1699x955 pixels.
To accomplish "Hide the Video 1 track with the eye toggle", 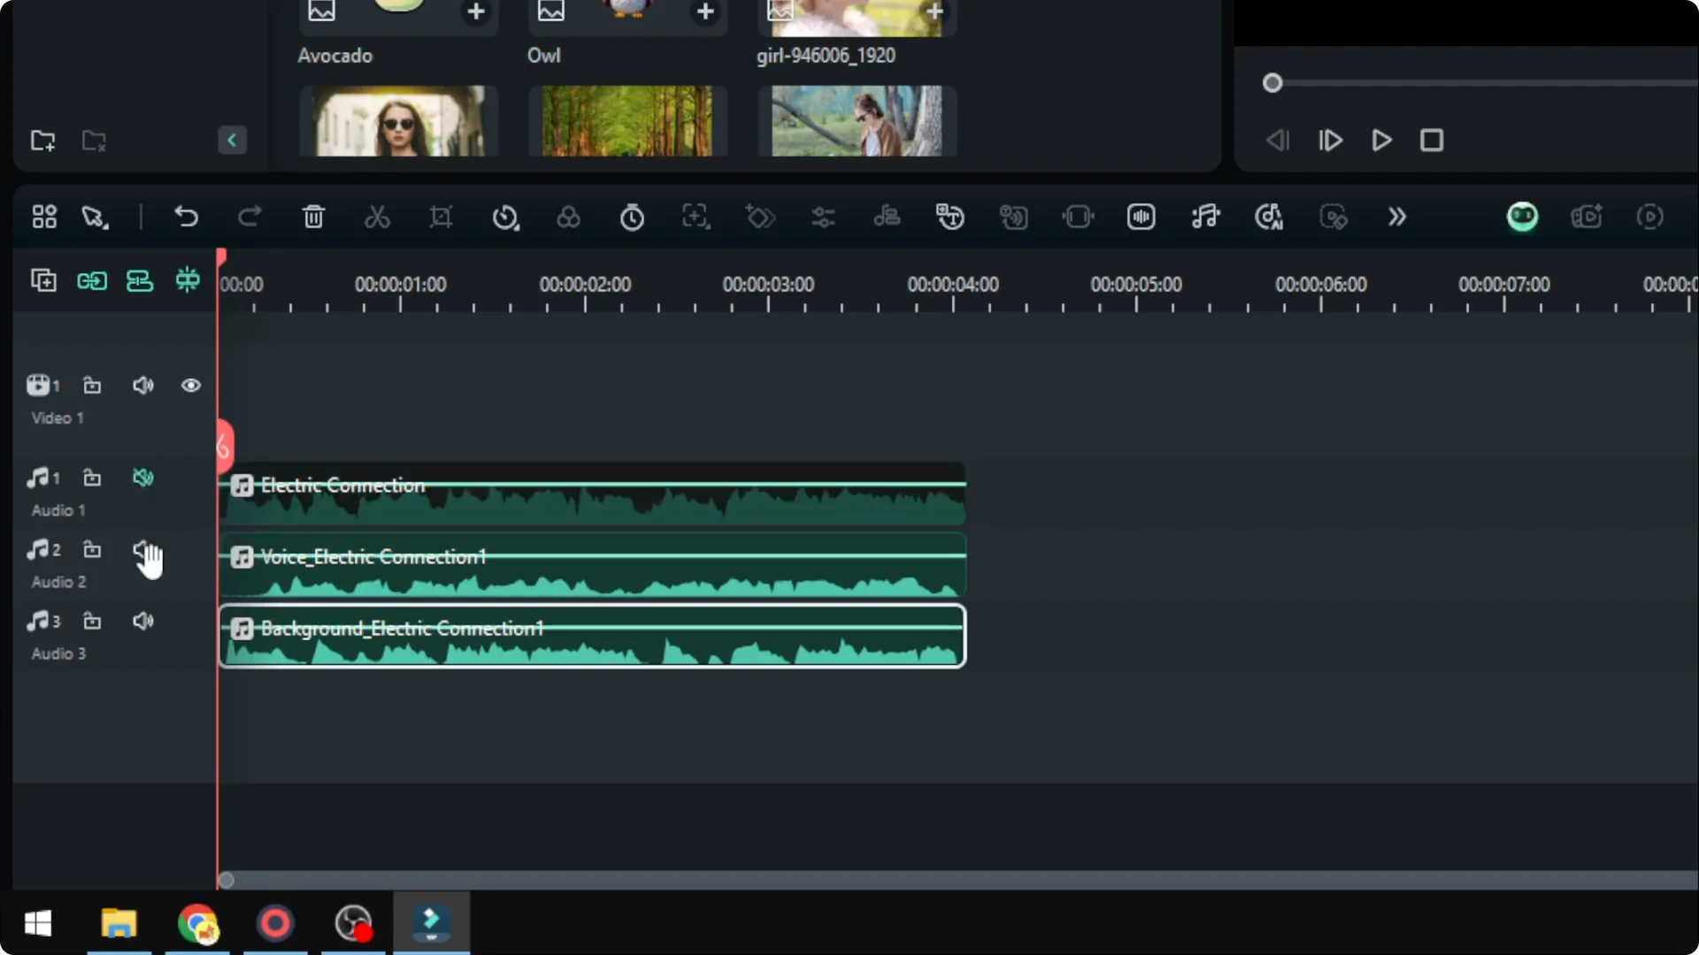I will click(191, 386).
